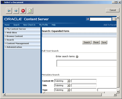
Task: Expand the Browse Content tray
Action: (5, 36)
